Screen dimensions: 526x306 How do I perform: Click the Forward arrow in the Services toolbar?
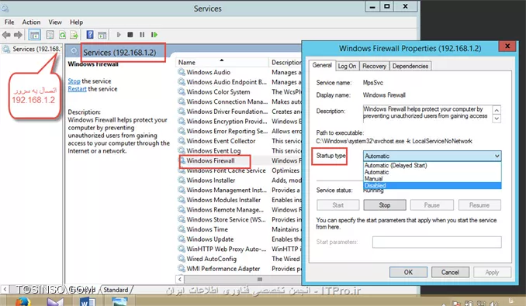(18, 35)
